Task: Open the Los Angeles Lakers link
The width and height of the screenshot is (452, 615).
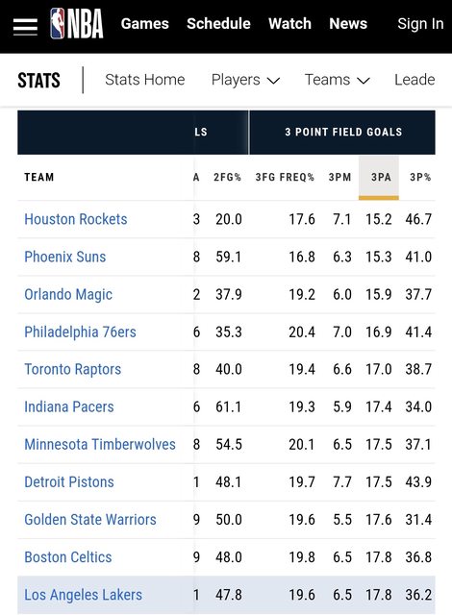Action: 83,595
